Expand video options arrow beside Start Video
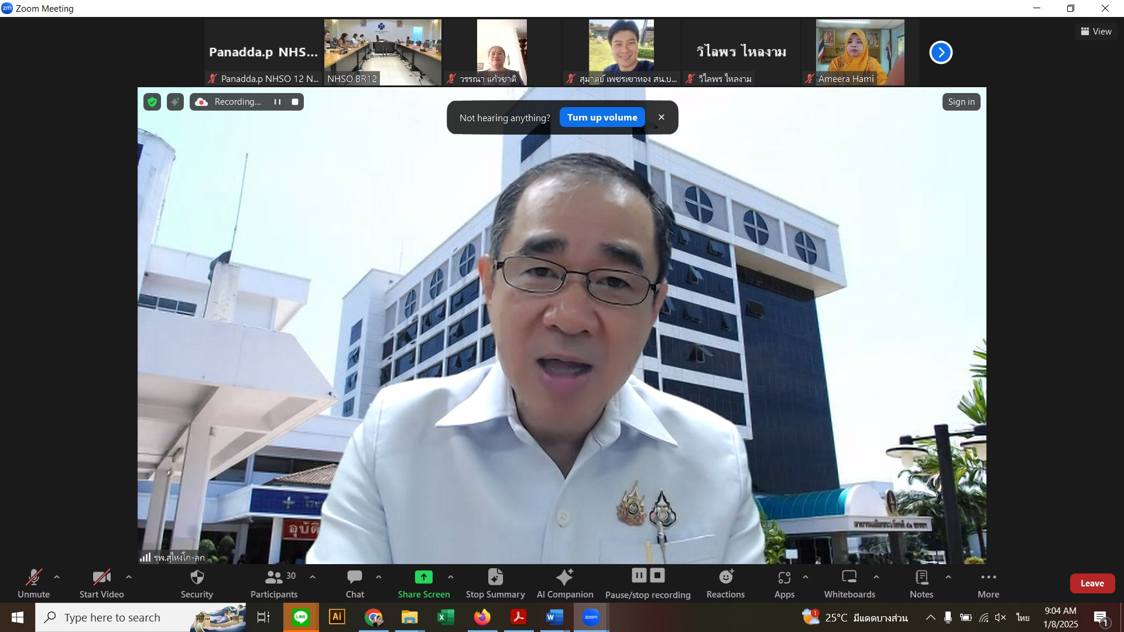The image size is (1124, 632). tap(129, 577)
